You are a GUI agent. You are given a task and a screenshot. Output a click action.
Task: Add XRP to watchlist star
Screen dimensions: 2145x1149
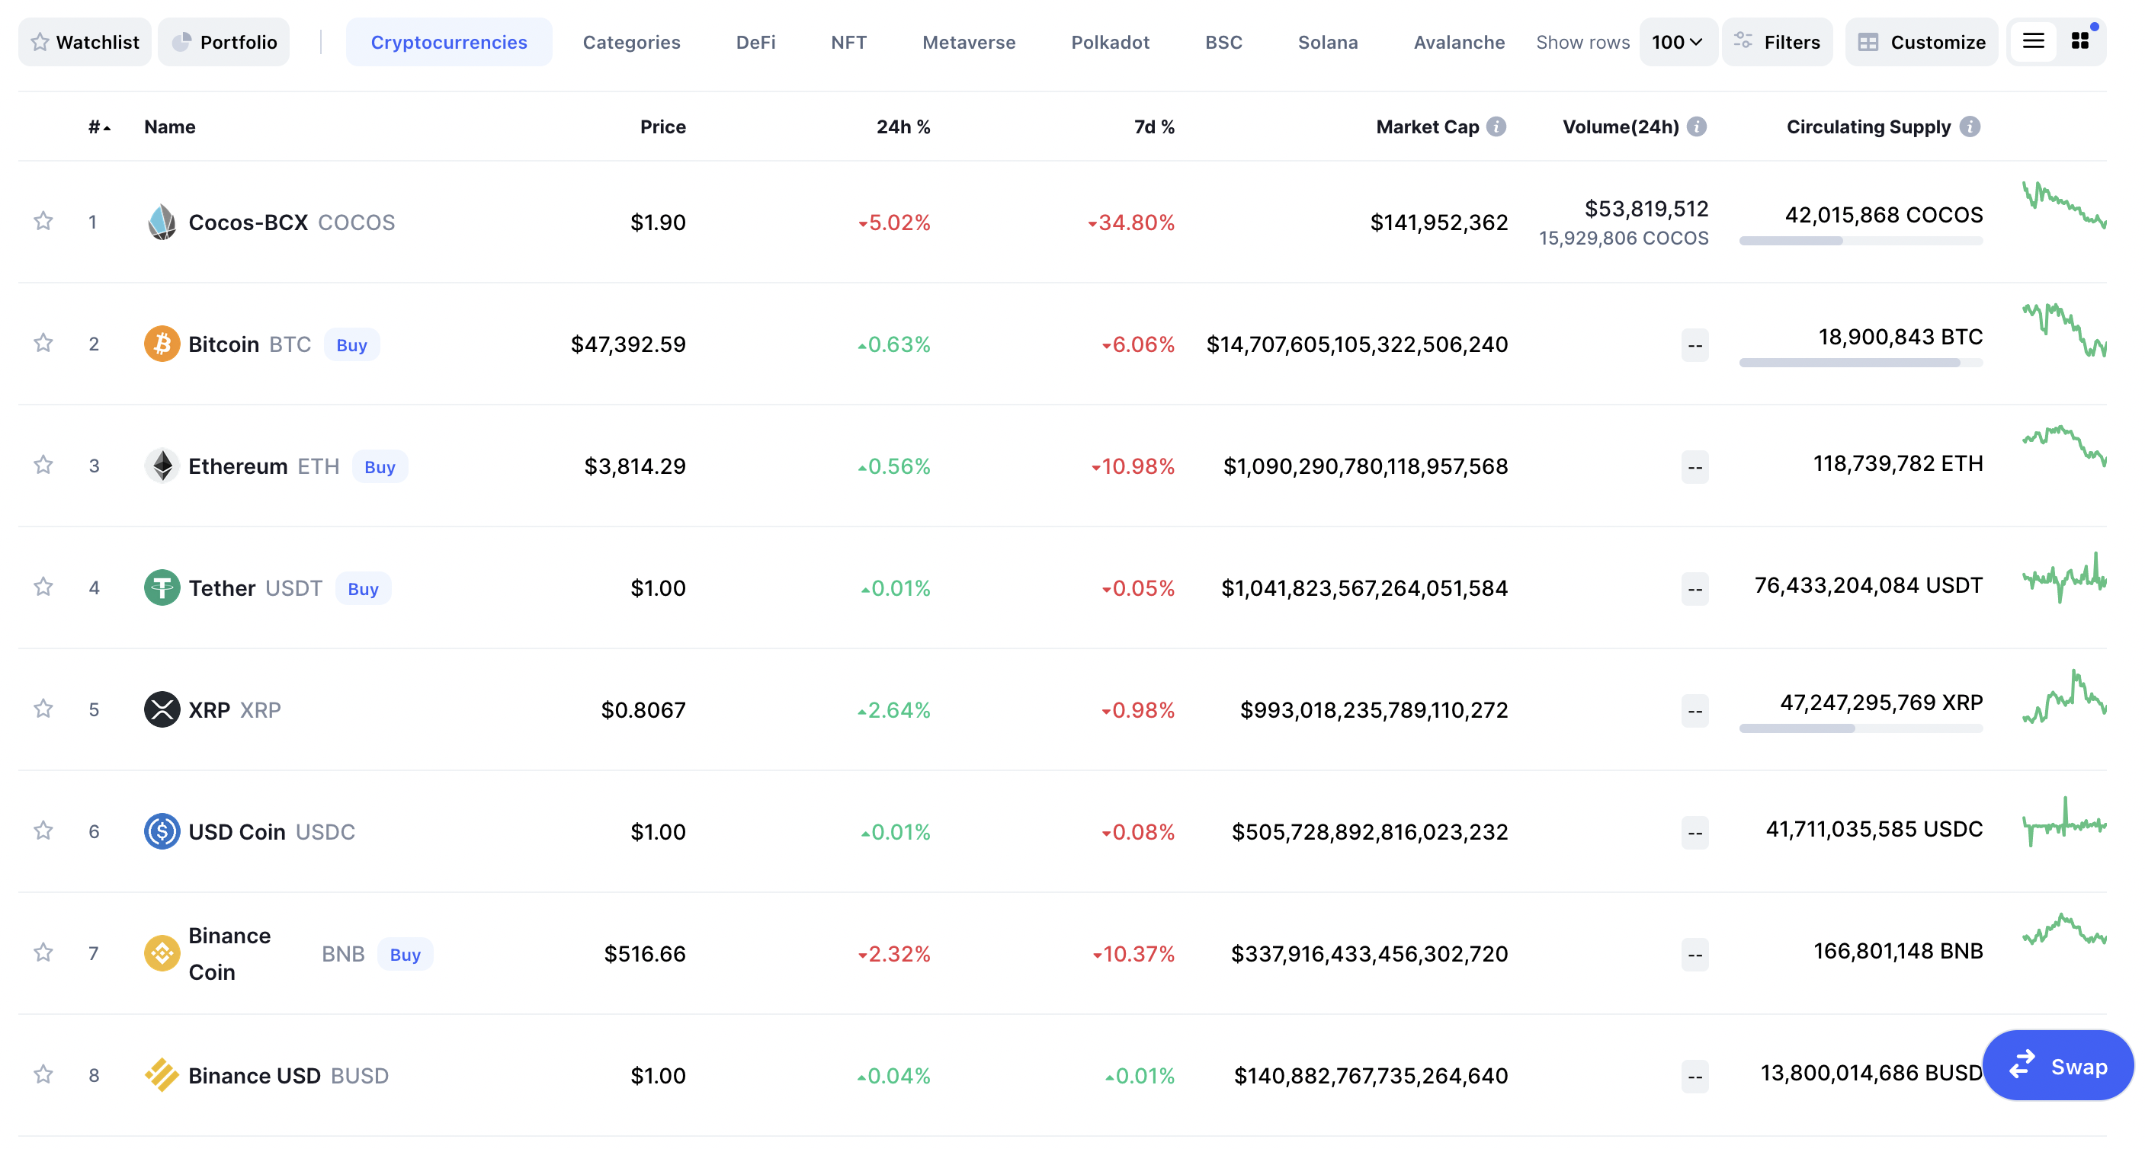pyautogui.click(x=43, y=709)
